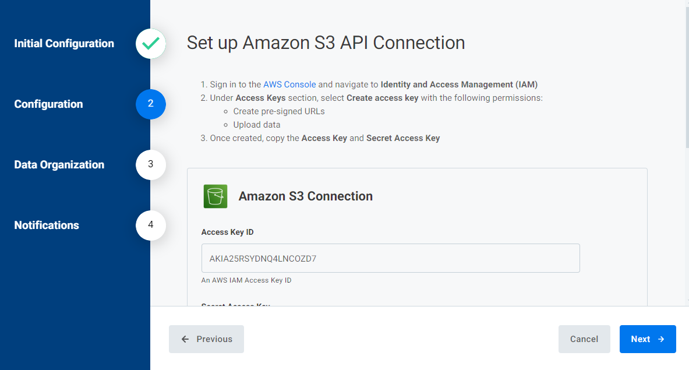
Task: Click the 'Amazon S3 Connection' card title
Action: 305,196
